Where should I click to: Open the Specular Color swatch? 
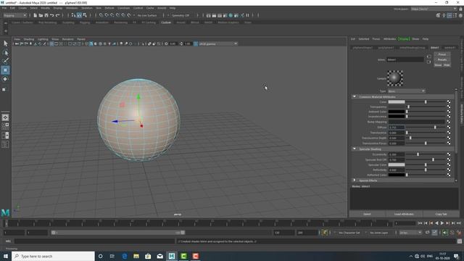tap(397, 165)
